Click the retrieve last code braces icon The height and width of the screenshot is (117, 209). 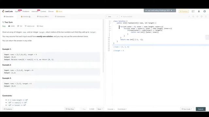(x=193, y=17)
